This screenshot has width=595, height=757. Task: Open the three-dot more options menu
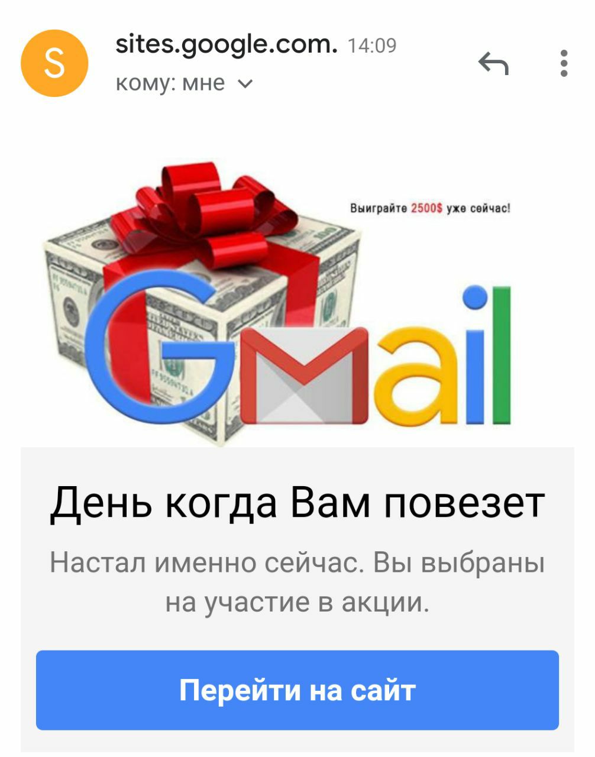point(564,63)
